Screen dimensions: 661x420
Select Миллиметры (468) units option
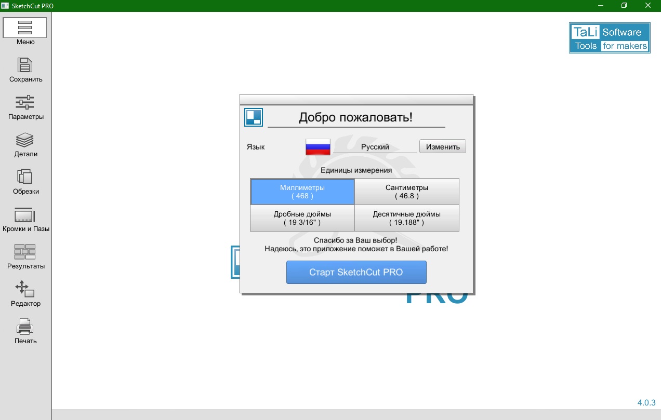point(302,192)
